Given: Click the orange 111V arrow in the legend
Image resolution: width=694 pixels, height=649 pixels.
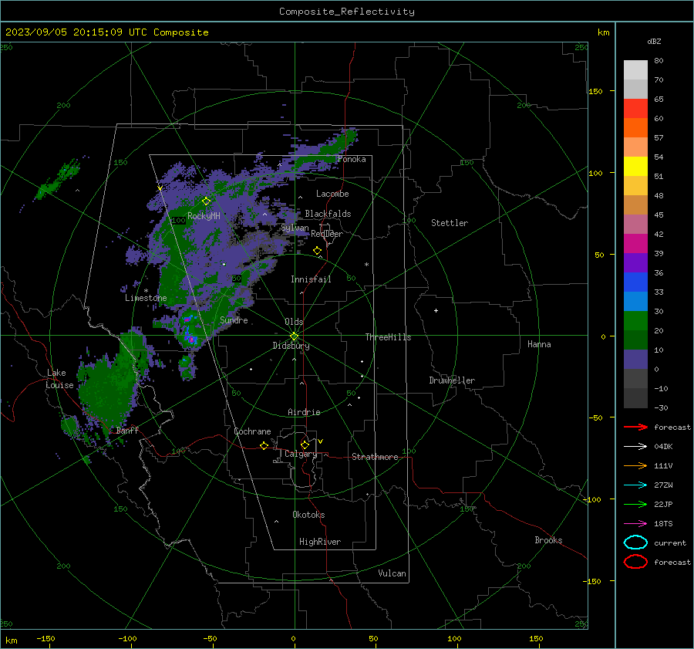Looking at the screenshot, I should [x=635, y=465].
